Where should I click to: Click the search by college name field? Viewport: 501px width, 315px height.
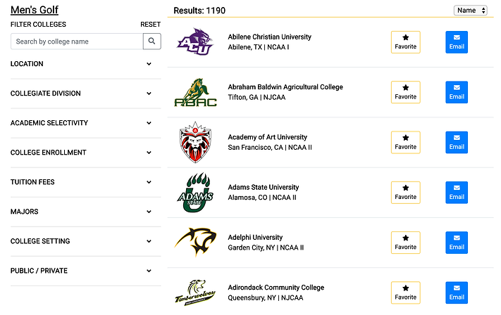pyautogui.click(x=77, y=41)
